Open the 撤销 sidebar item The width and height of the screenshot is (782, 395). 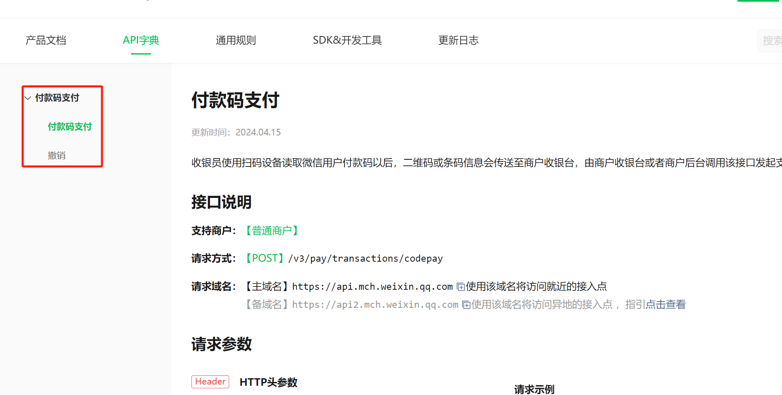pos(57,156)
